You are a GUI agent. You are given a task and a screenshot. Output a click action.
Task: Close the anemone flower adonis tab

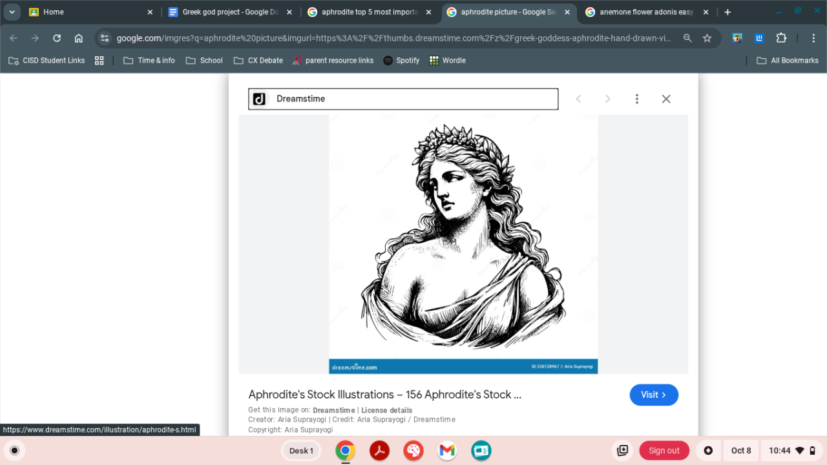click(706, 12)
